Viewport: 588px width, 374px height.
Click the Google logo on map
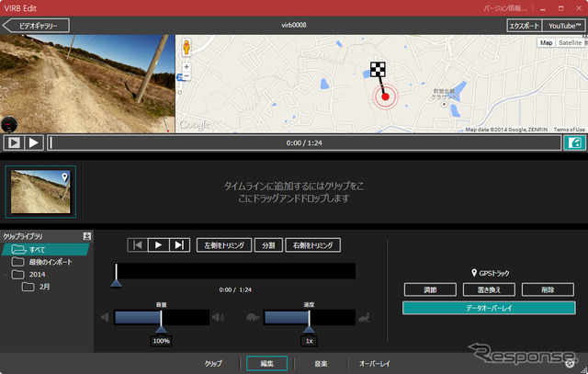[195, 125]
